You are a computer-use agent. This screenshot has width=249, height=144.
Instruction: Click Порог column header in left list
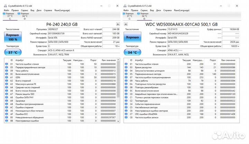[x=93, y=60]
